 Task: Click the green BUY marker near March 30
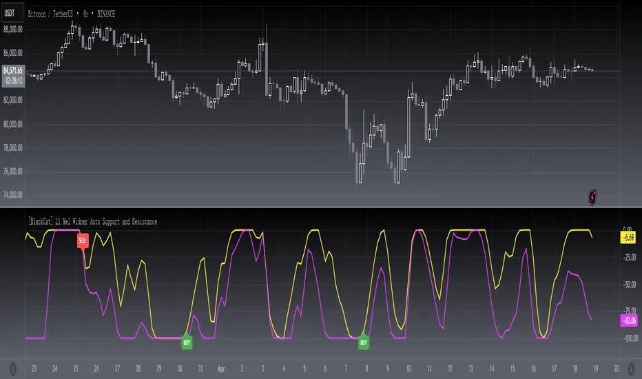tap(186, 341)
